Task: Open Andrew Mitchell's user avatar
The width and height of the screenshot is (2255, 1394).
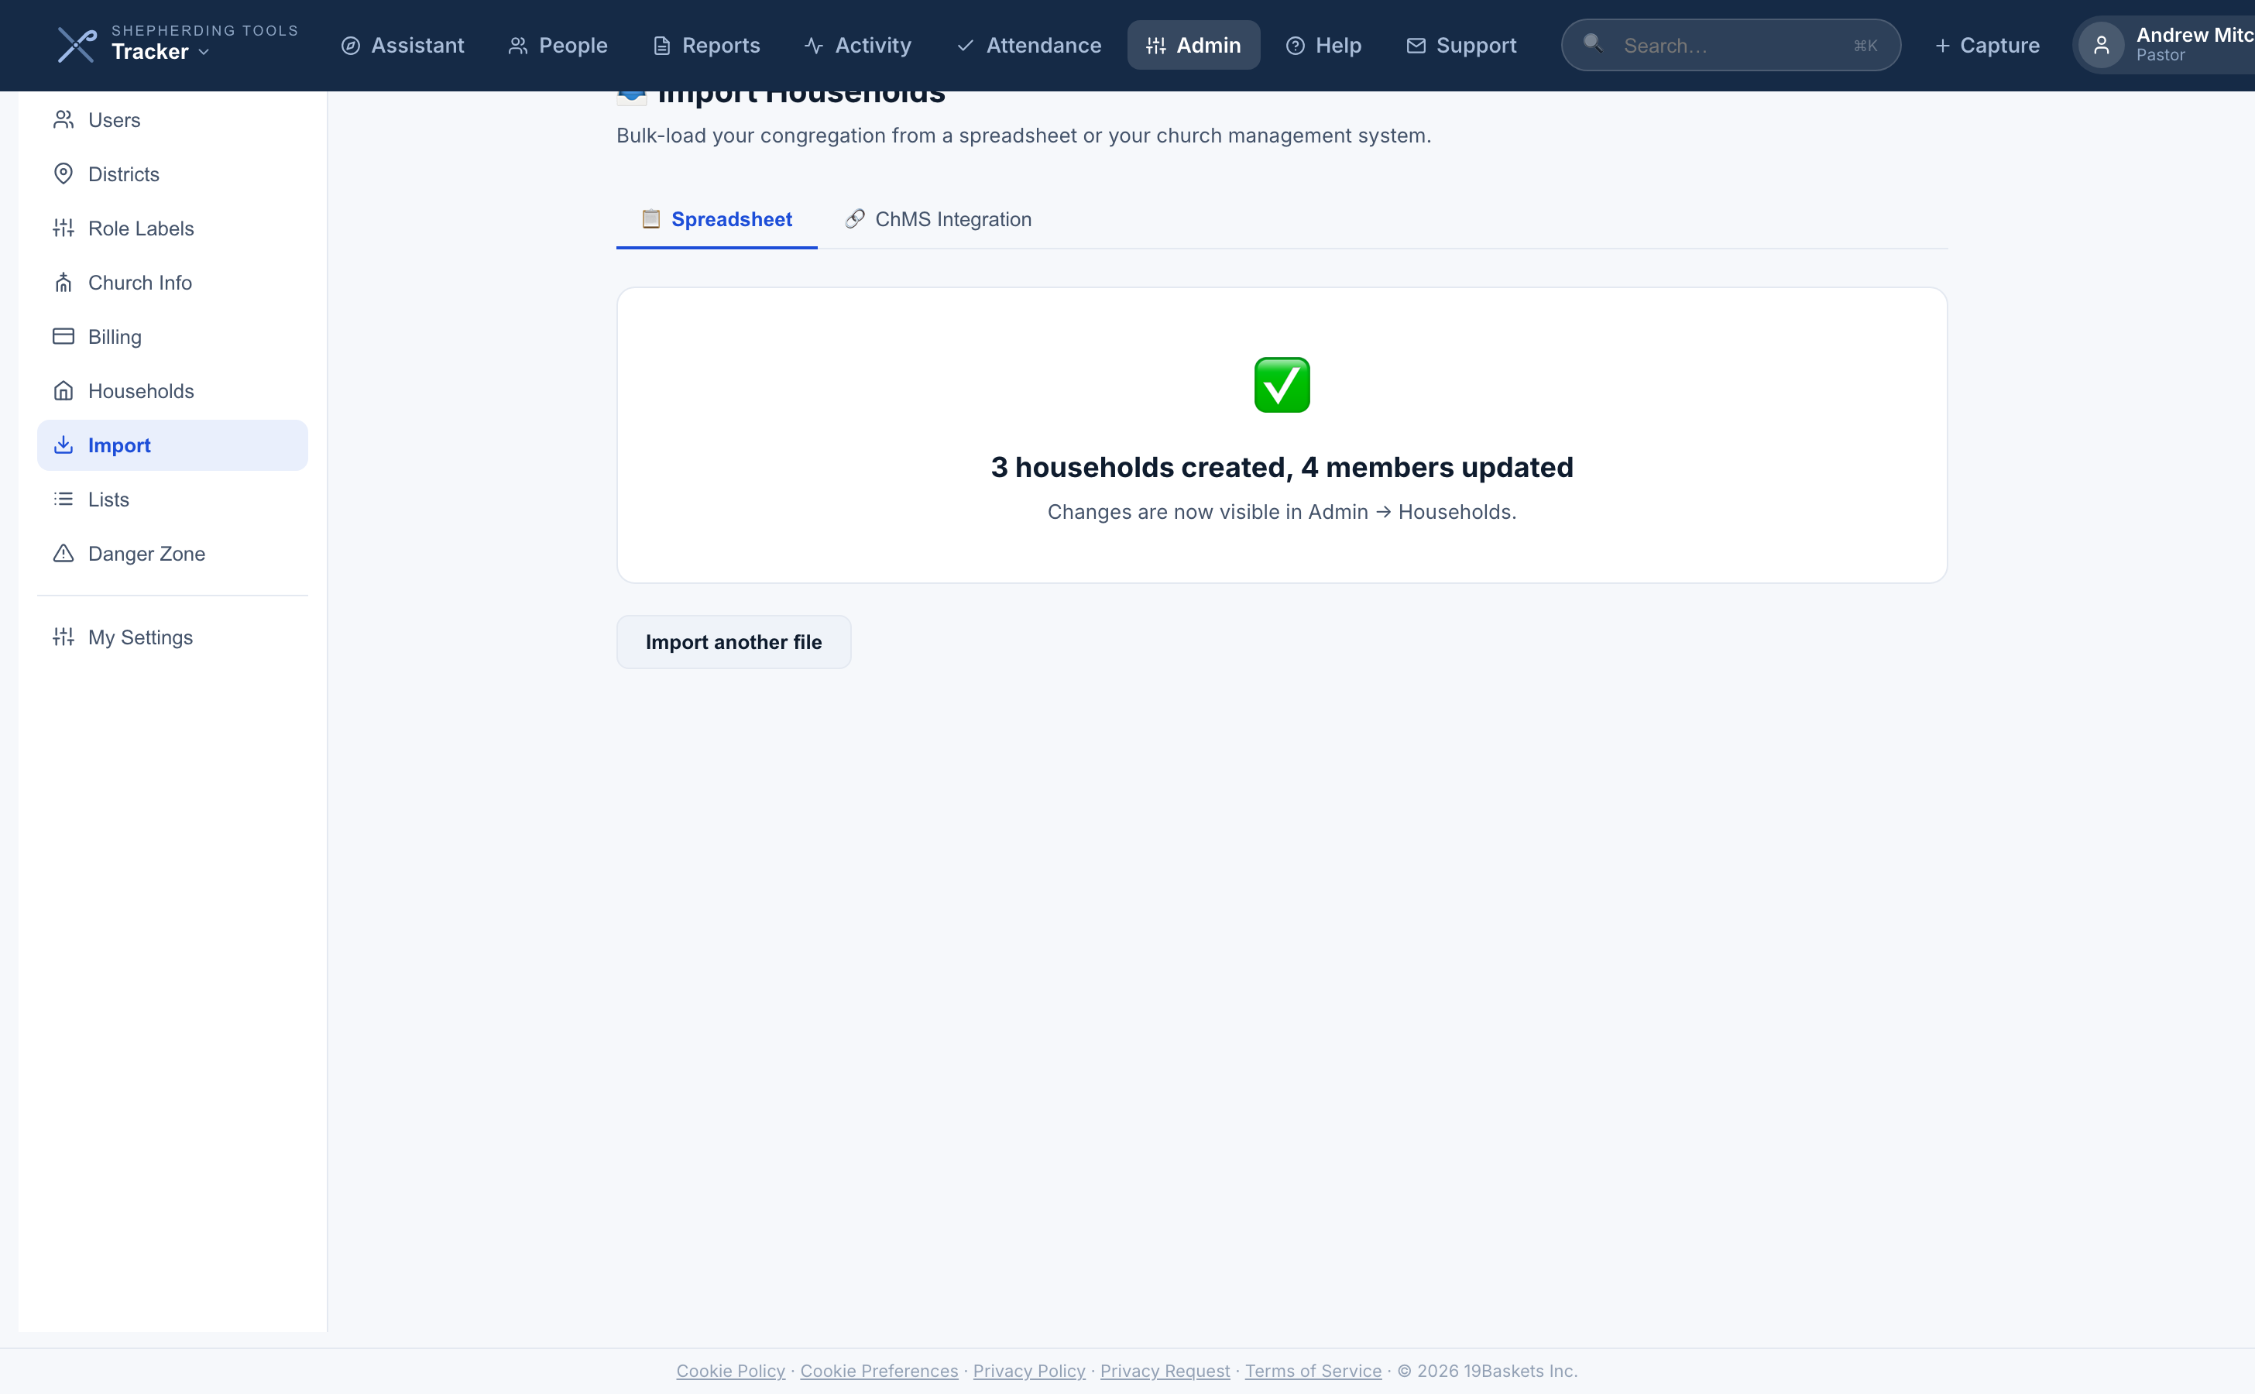Action: pos(2101,45)
